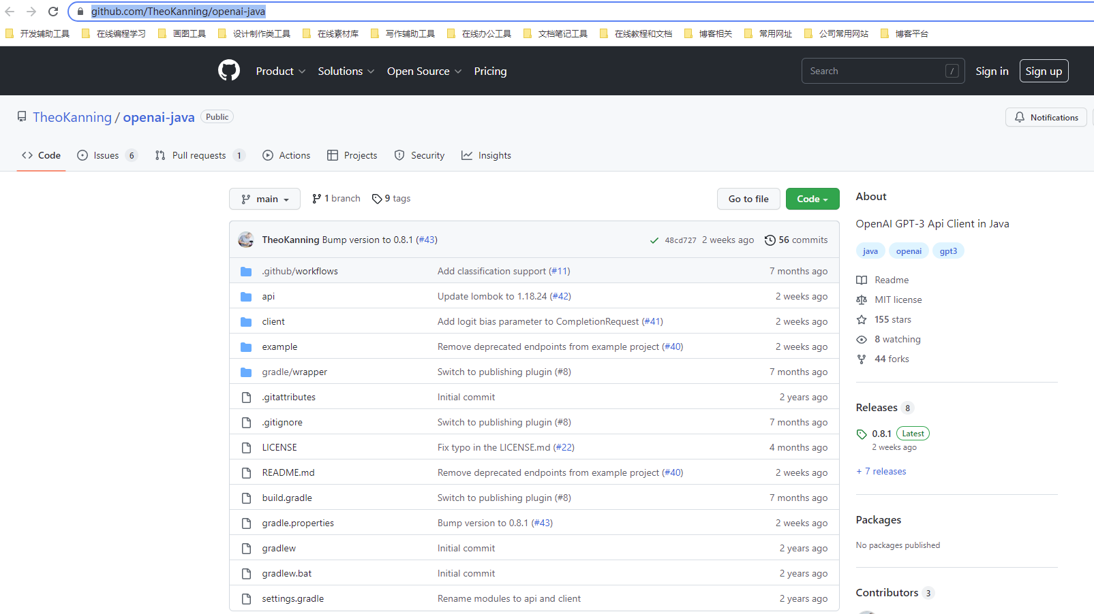Open the TheoKanning owner profile link
The image size is (1094, 614).
click(72, 117)
